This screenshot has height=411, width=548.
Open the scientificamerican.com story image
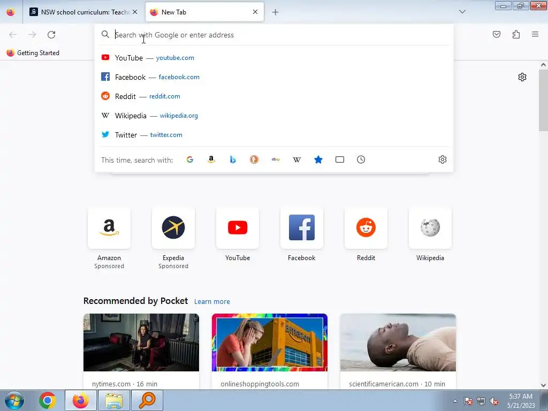[x=398, y=342]
